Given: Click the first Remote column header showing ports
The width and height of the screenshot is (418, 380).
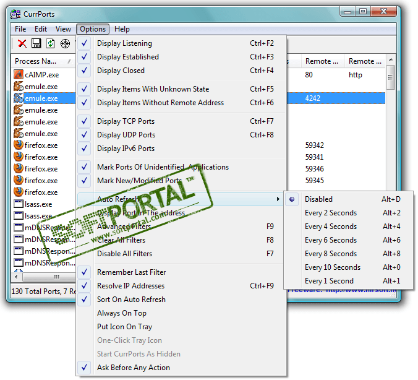Looking at the screenshot, I should point(323,61).
